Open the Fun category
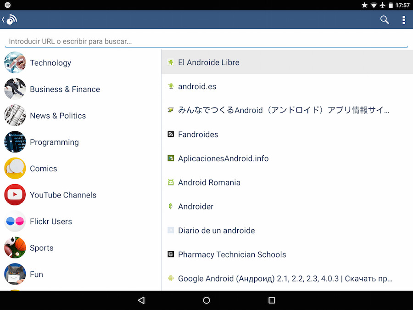The height and width of the screenshot is (310, 413). coord(36,274)
